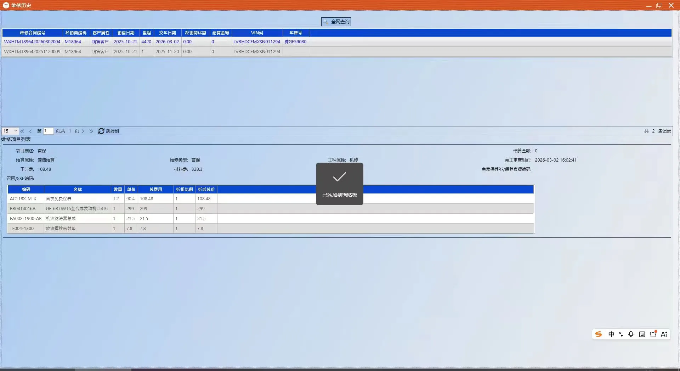Click the Sogou S logo icon
The height and width of the screenshot is (371, 680).
pyautogui.click(x=599, y=334)
